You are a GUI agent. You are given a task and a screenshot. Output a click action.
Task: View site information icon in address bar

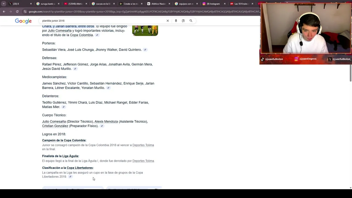25,12
